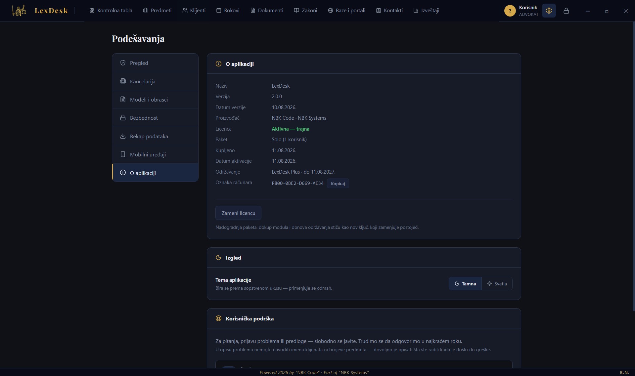Click version value '2.0.0'
The width and height of the screenshot is (635, 376).
click(x=277, y=97)
